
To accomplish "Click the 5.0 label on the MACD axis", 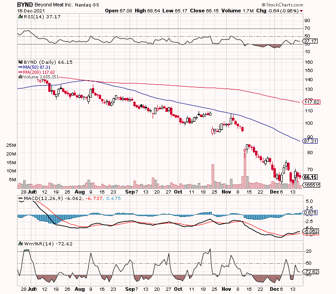I will 309,201.
